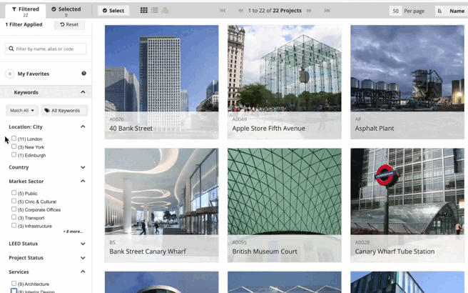Open help icon next to My Favorites

point(84,73)
